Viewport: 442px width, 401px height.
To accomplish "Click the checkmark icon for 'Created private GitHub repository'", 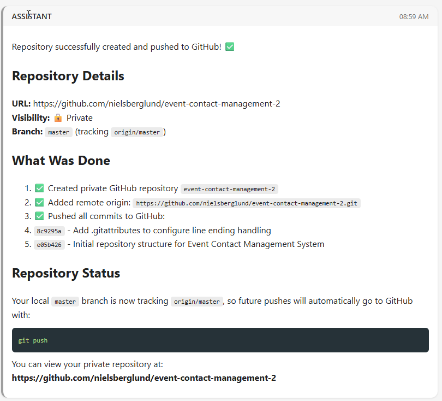I will coord(39,188).
